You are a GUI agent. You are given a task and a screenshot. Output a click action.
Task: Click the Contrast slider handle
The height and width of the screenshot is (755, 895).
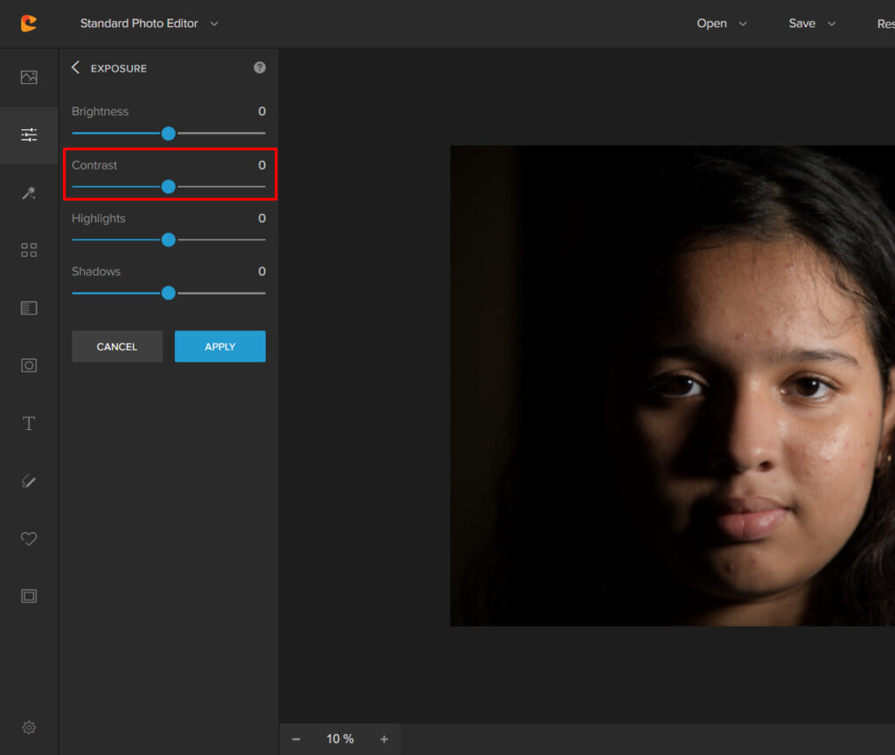(x=169, y=186)
